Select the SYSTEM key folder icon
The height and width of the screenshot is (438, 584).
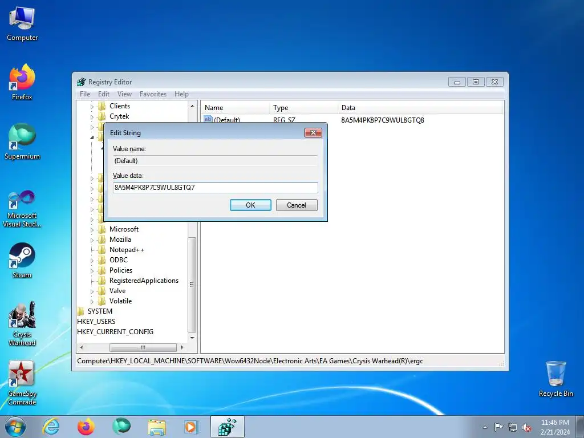pos(81,311)
